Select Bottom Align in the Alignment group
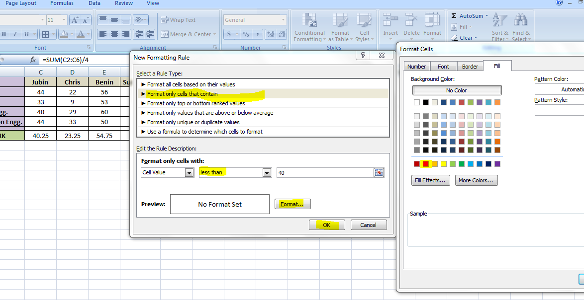This screenshot has height=300, width=584. [126, 20]
